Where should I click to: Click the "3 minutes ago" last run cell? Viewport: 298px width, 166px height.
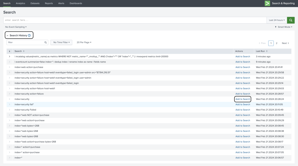(x=263, y=57)
